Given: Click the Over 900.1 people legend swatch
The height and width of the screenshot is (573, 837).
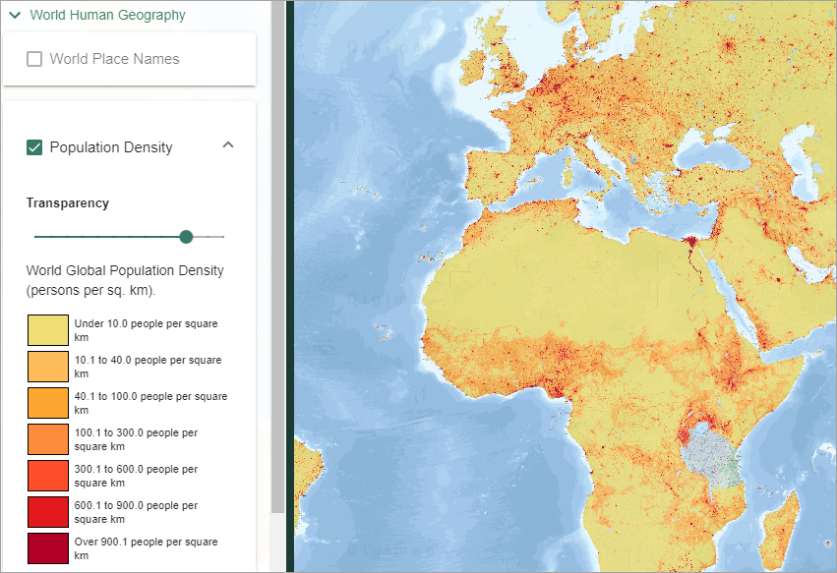Looking at the screenshot, I should point(47,547).
